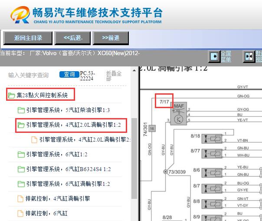The height and width of the screenshot is (221, 262).
Task: Open document 引擎管理系統，4汽缸2.0L渦輪引擎2:
Action: [x=85, y=139]
